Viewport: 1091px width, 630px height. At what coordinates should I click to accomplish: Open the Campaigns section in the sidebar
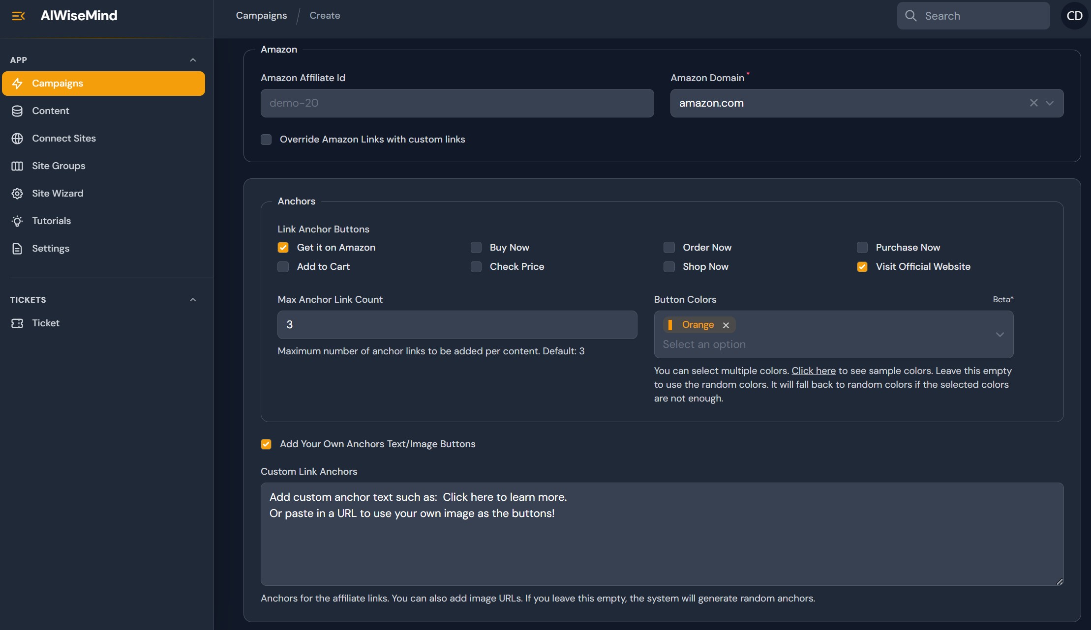tap(58, 83)
